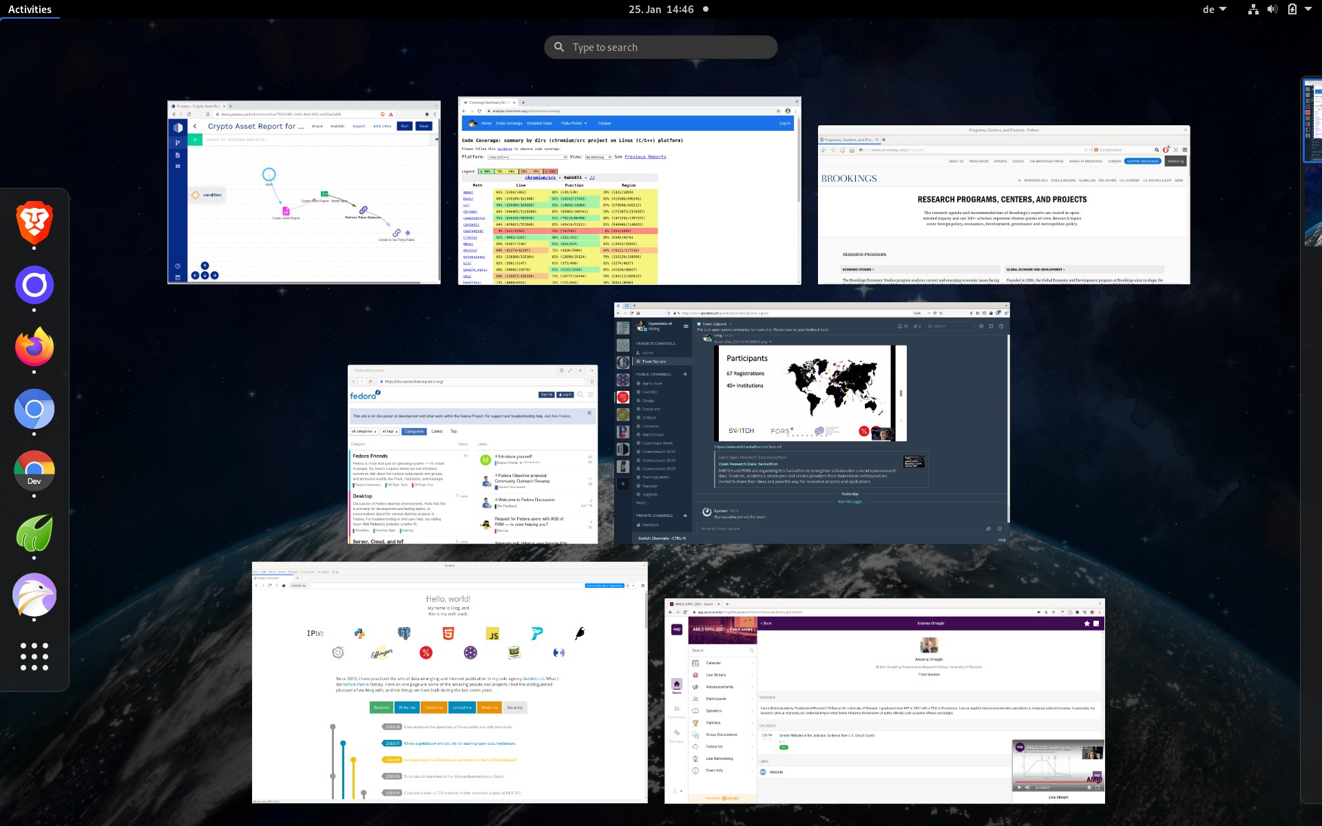Click Fedora Discussion search magnifier icon

tap(580, 394)
